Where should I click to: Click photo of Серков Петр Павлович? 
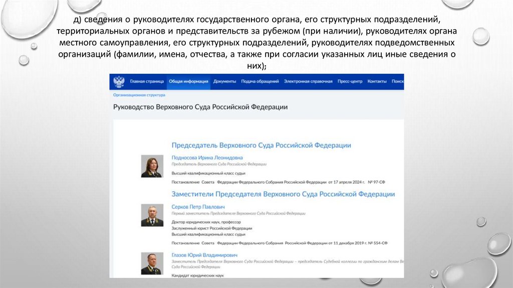point(152,215)
